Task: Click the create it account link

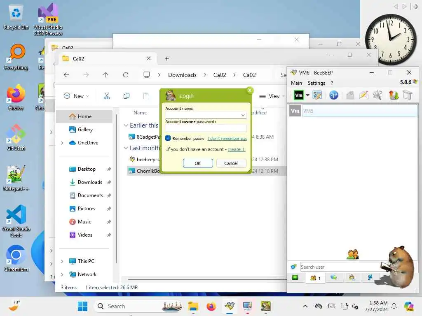Action: tap(236, 149)
